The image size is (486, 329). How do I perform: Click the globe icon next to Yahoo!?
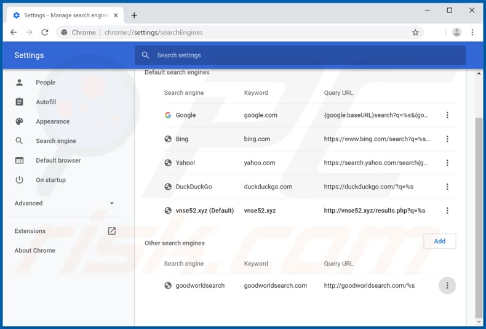pyautogui.click(x=168, y=163)
